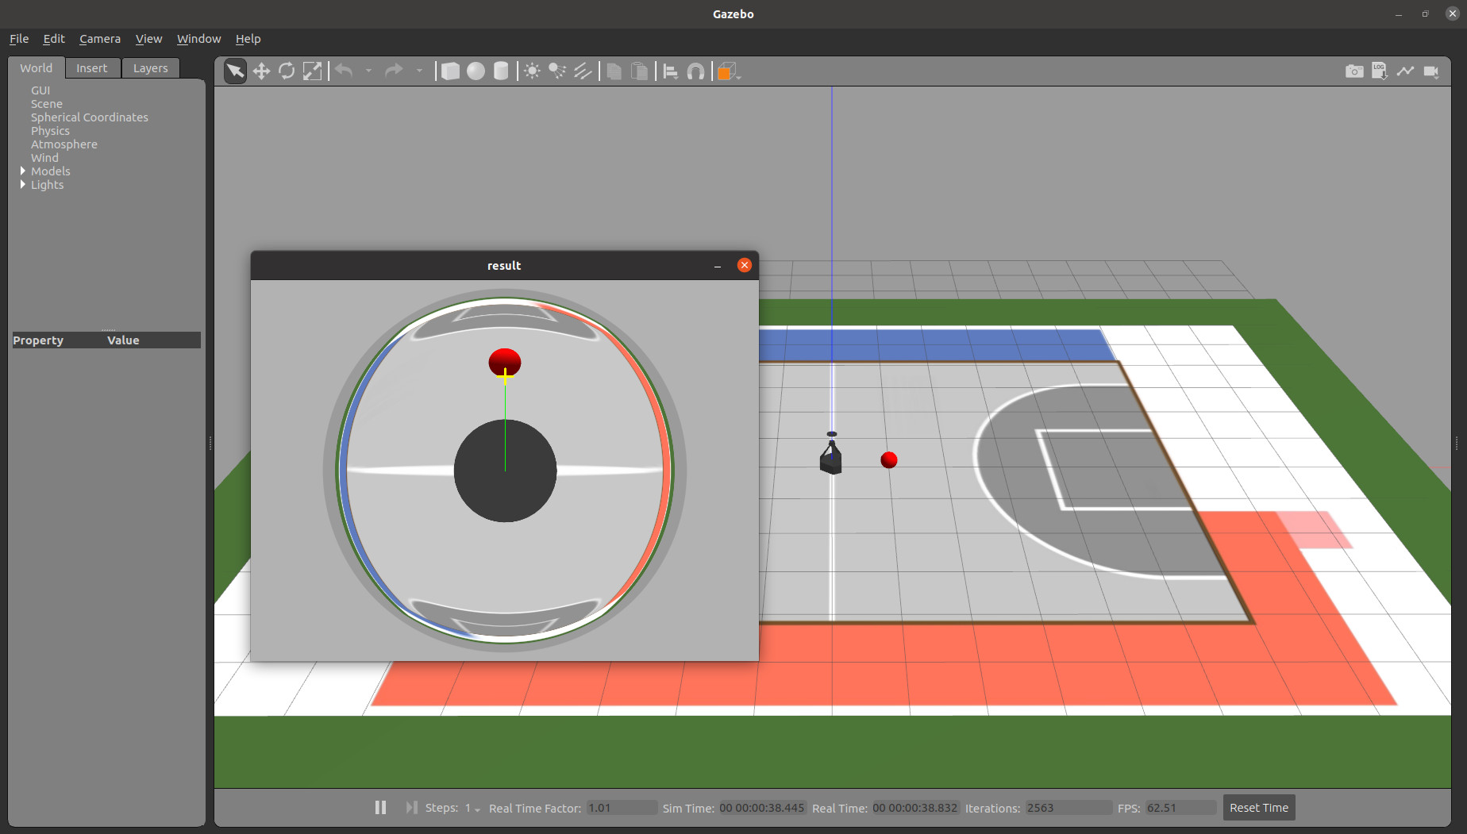Viewport: 1467px width, 834px height.
Task: Open the Camera menu
Action: 100,38
